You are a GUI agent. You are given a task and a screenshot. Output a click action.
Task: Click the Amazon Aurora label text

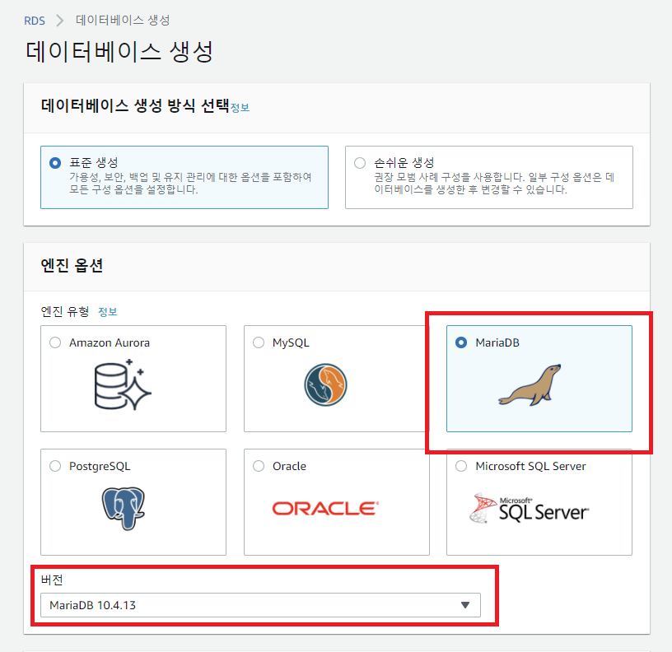[x=110, y=342]
